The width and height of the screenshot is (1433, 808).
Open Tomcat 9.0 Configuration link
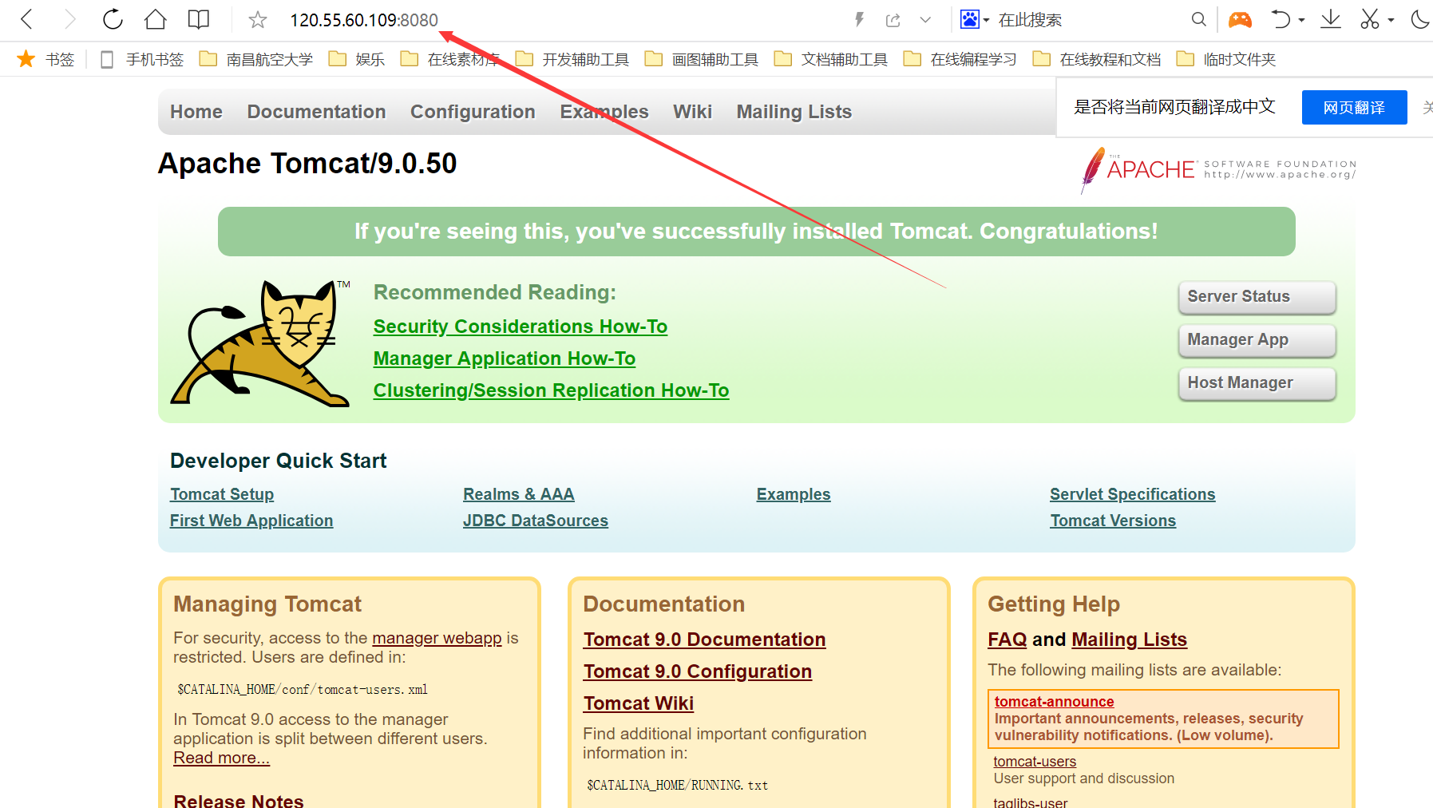pyautogui.click(x=698, y=671)
